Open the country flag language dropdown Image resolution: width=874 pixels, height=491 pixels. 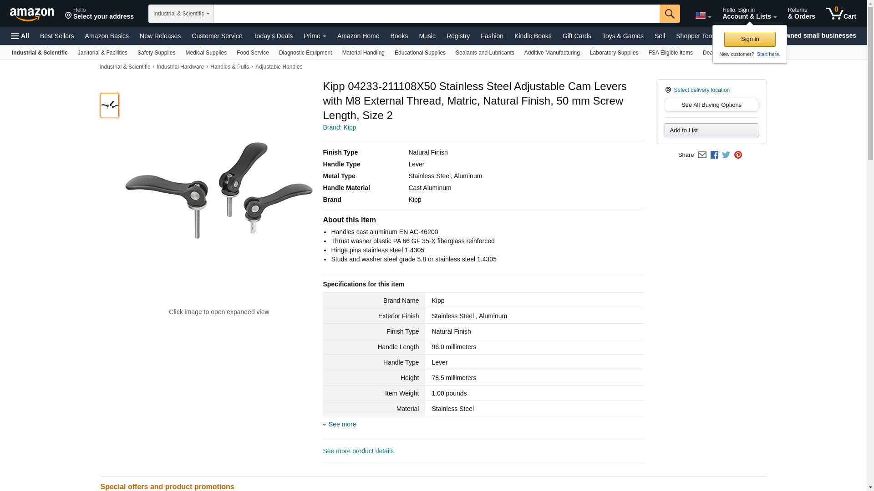tap(703, 15)
